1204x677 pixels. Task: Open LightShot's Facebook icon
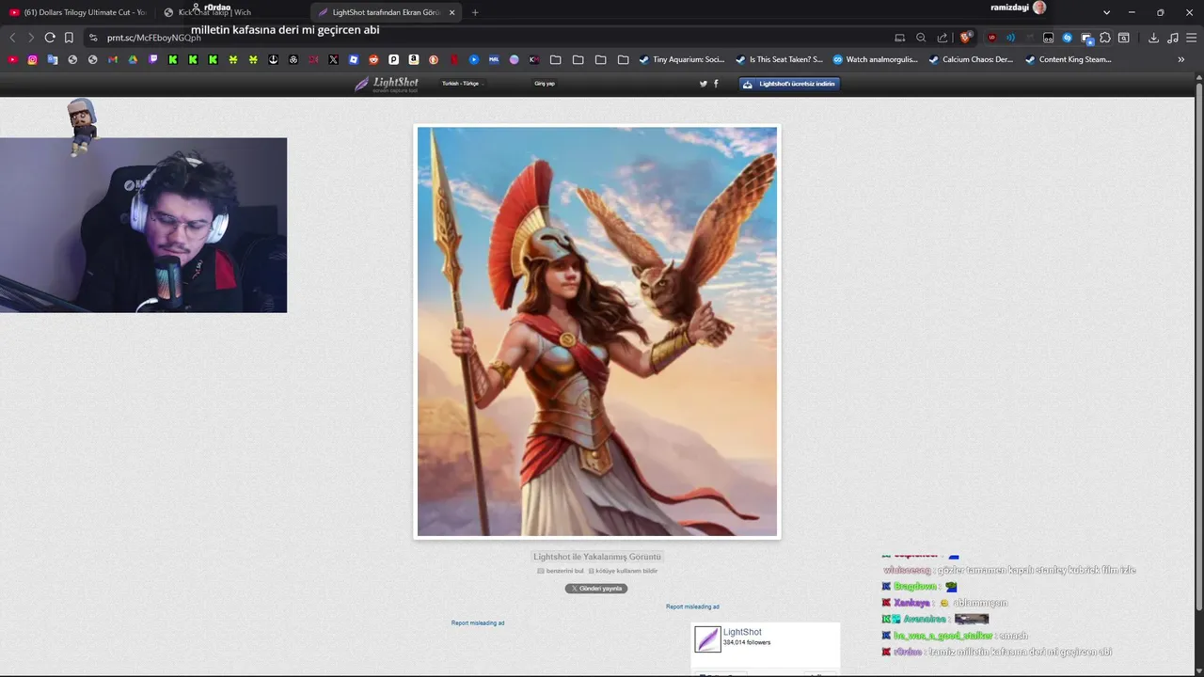(x=716, y=84)
